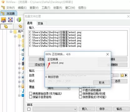Select mtxx4.png in input list
This screenshot has width=130, height=112.
click(x=55, y=40)
